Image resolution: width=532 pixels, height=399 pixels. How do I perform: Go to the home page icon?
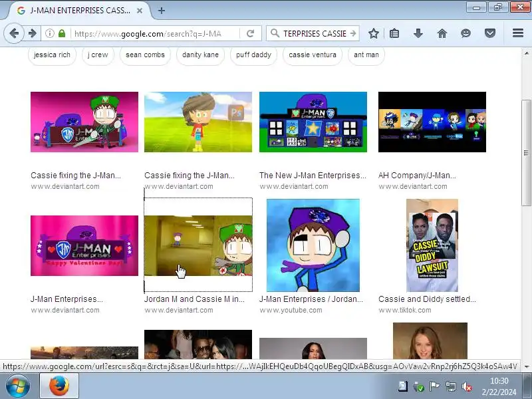[x=442, y=33]
